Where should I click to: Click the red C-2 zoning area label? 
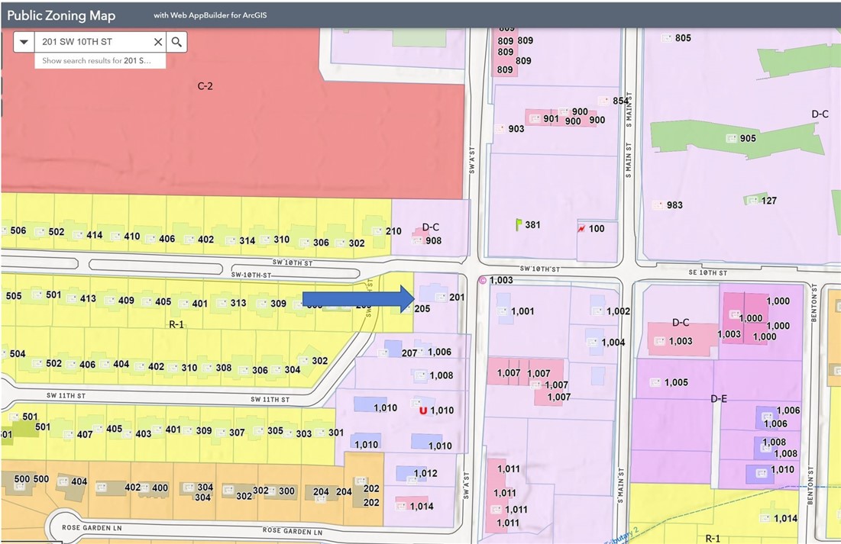[205, 86]
